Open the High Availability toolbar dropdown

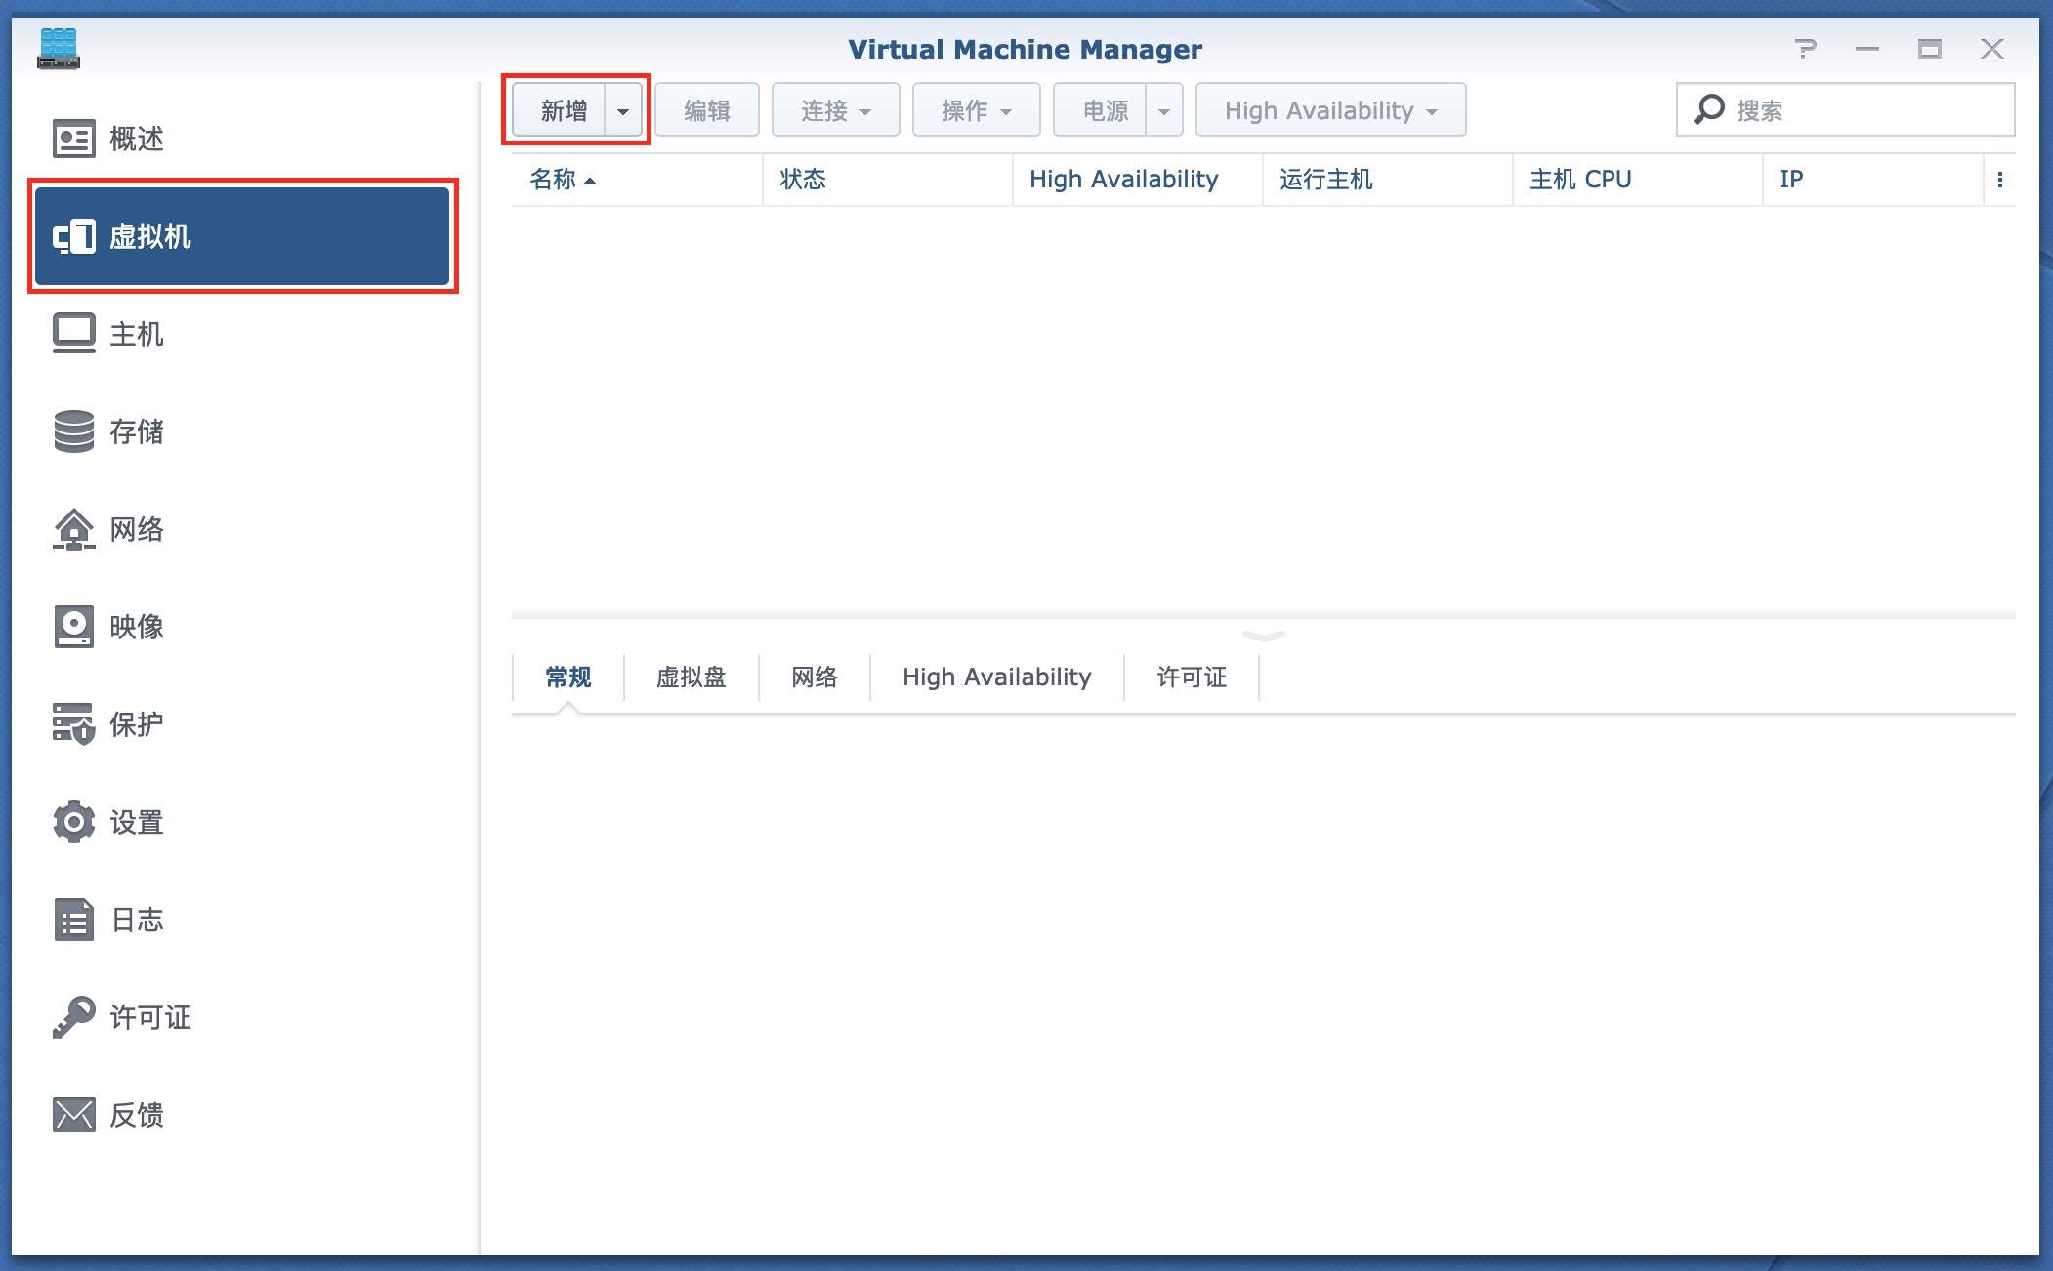[x=1330, y=110]
